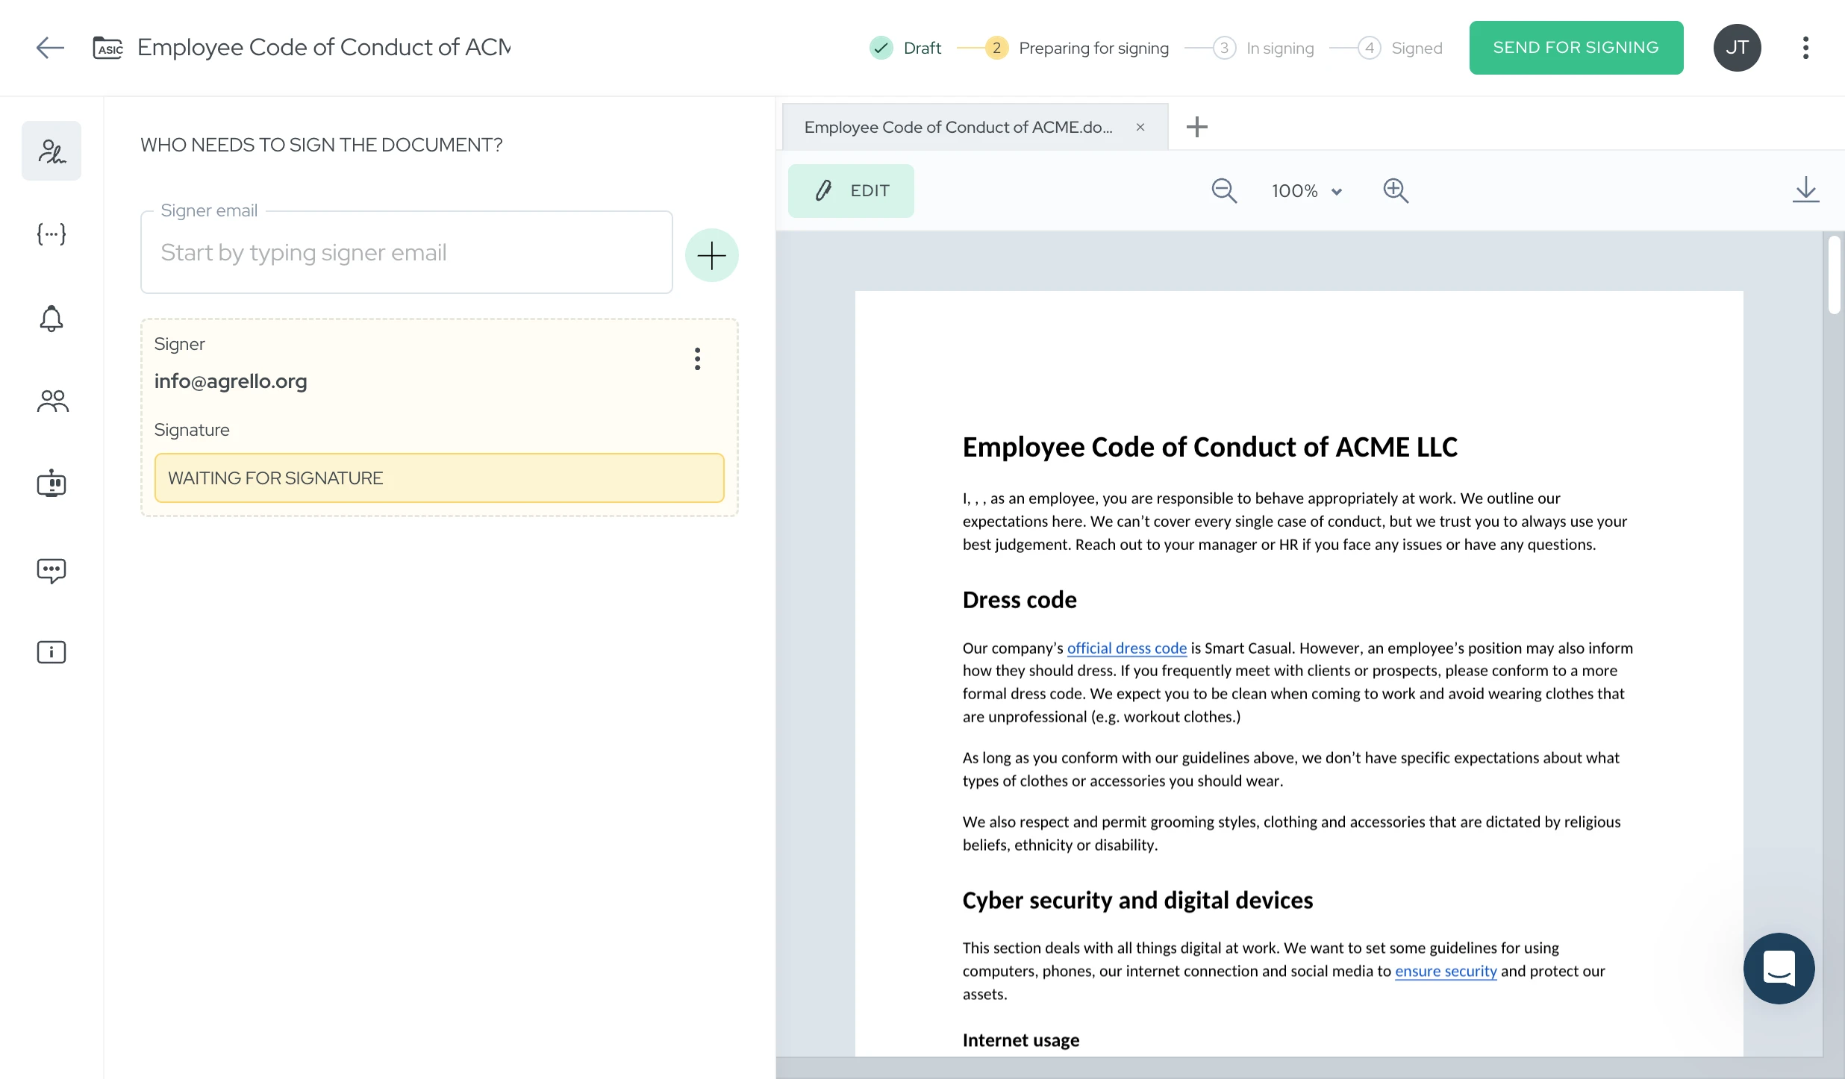Open signer info@agrello.org options menu
The height and width of the screenshot is (1079, 1845).
697,359
